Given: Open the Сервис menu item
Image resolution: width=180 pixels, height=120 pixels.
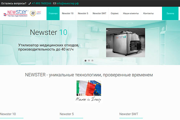Looking at the screenshot, I should coord(115,13).
